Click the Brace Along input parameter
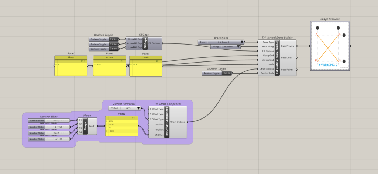This screenshot has height=174, width=378. pyautogui.click(x=268, y=47)
